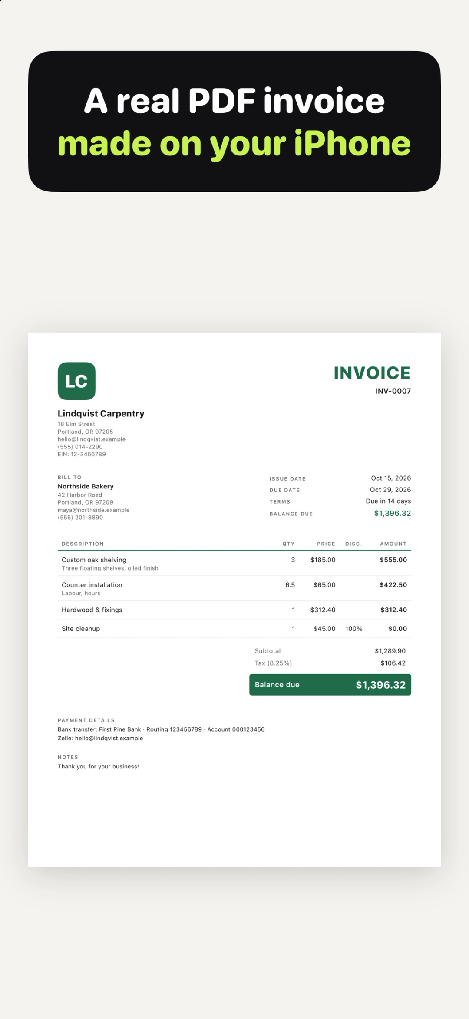Click the 18 Elm Street address line
Image resolution: width=469 pixels, height=1019 pixels.
(76, 424)
